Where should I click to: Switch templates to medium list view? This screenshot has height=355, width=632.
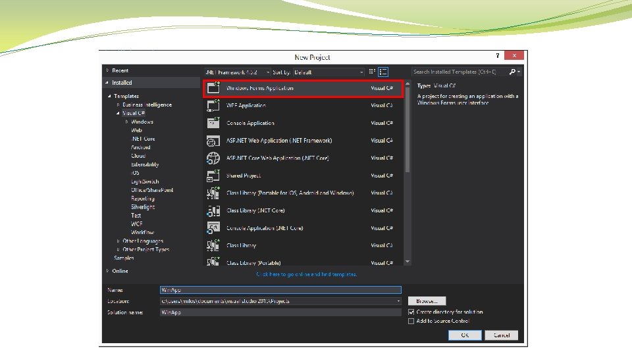point(383,72)
